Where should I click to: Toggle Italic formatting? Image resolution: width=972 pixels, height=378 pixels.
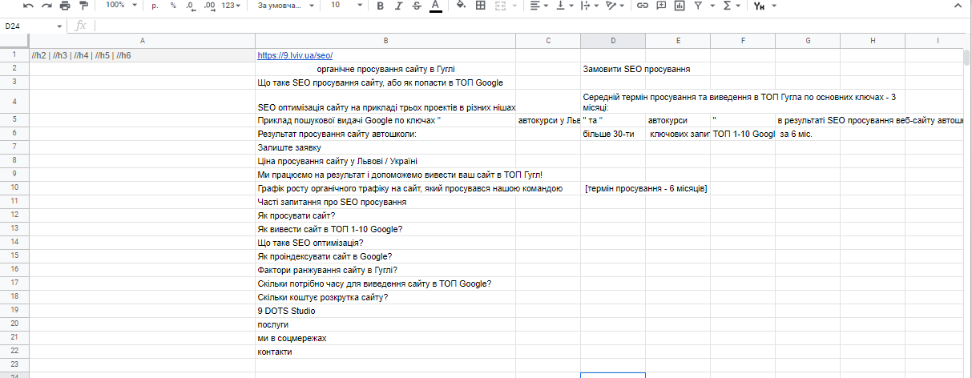[397, 6]
